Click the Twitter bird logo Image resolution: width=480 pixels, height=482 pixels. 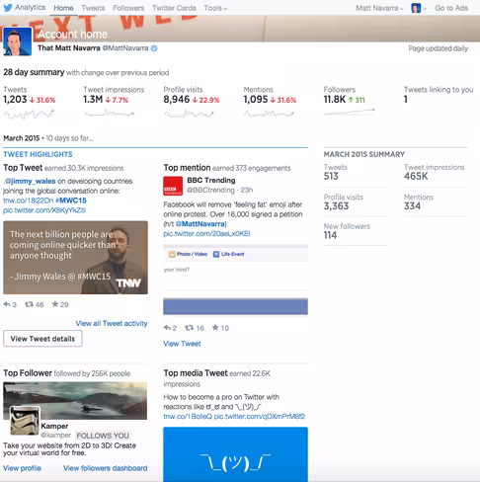point(8,7)
